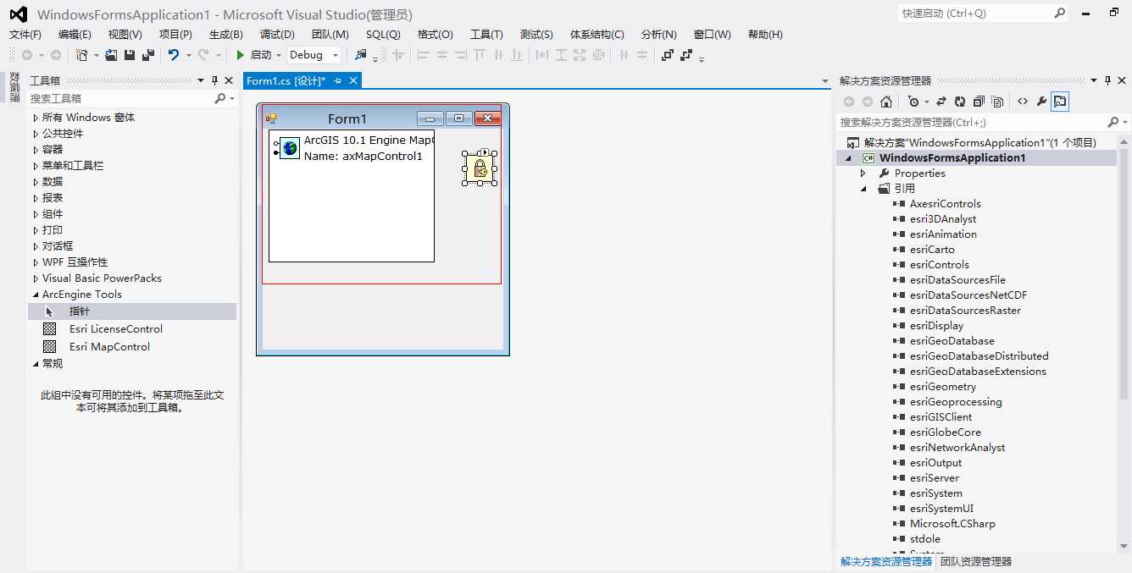This screenshot has height=573, width=1132.
Task: Click the green Start debugging arrow
Action: [x=241, y=55]
